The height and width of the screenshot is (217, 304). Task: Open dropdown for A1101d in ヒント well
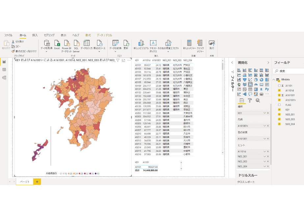pyautogui.click(x=265, y=152)
